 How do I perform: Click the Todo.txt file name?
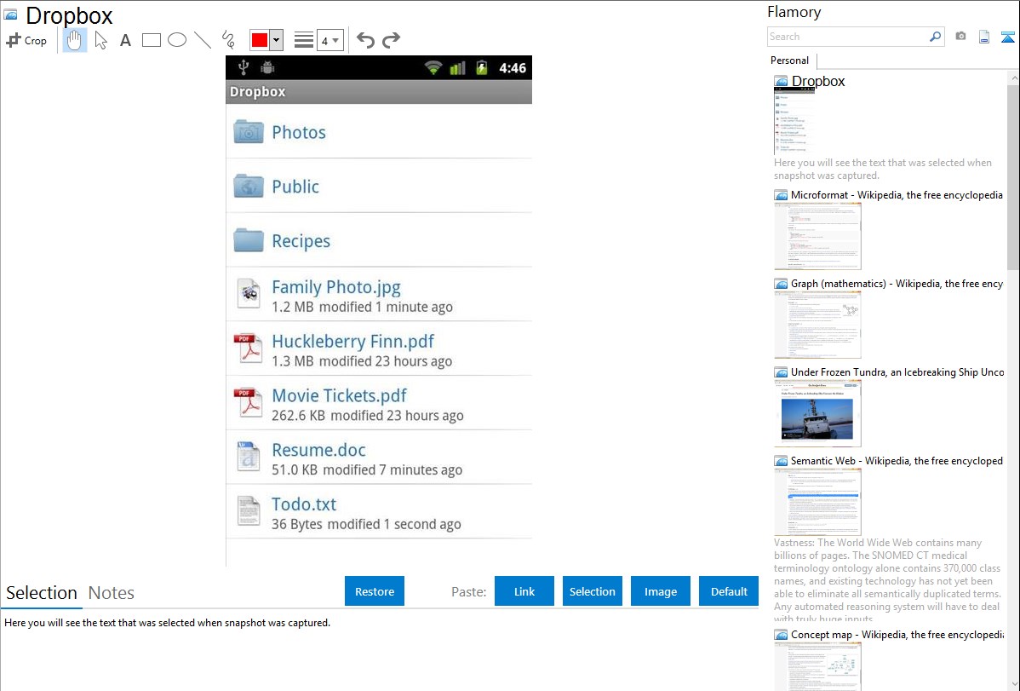click(304, 504)
